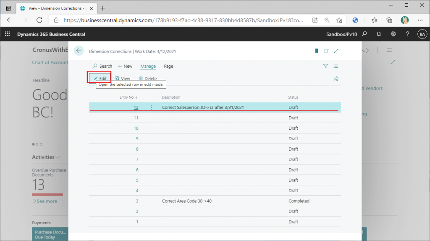Expand the dialog with the fullscreen arrows

tap(336, 51)
